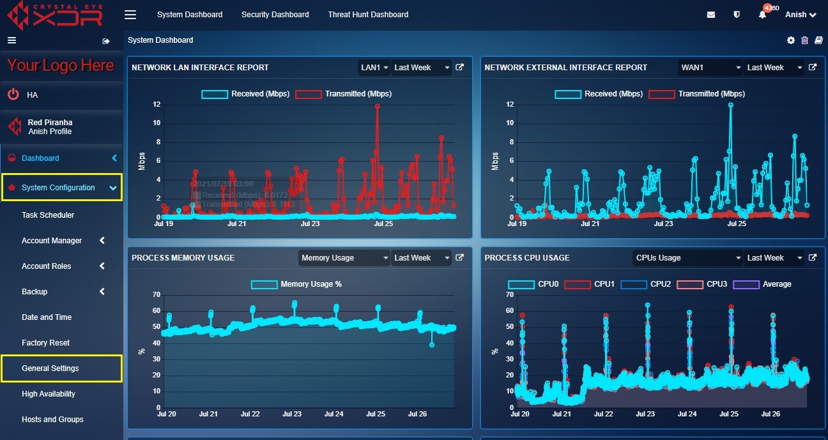Collapse the System Configuration chevron

[113, 188]
